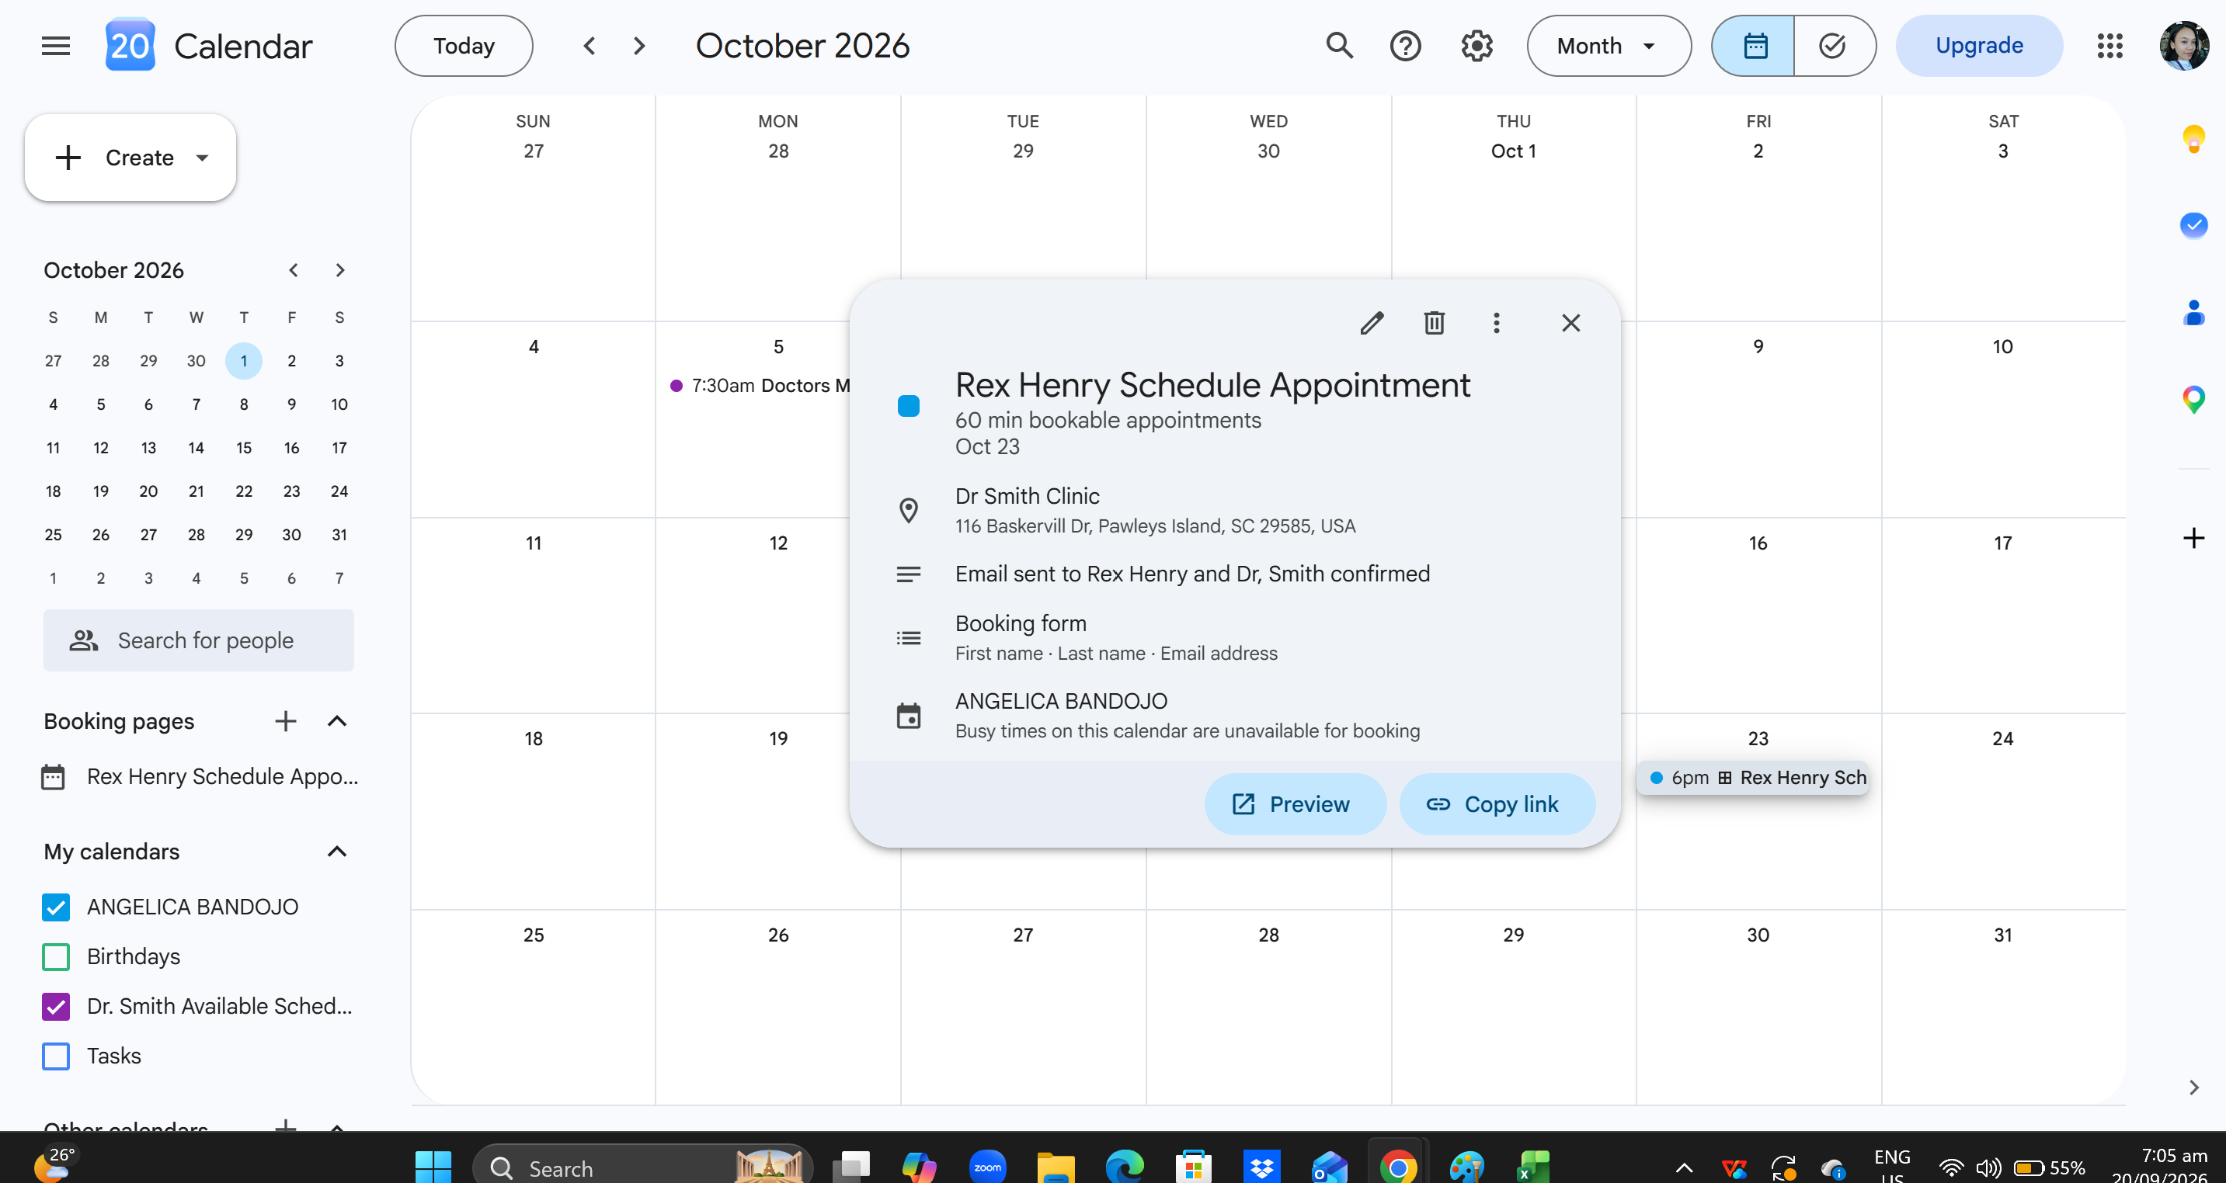
Task: Add a new booking page with the plus icon
Action: click(x=285, y=721)
